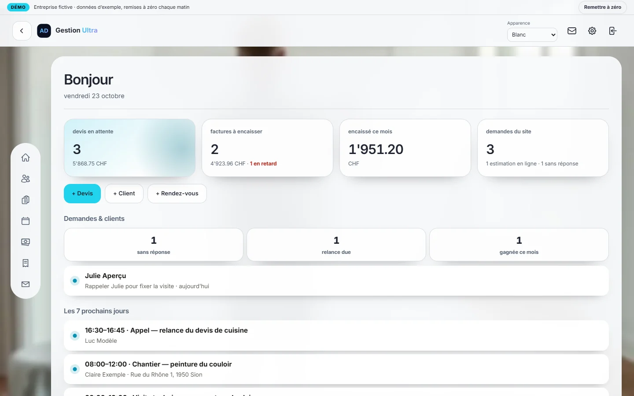
Task: Open the banknote payments icon in sidebar
Action: click(x=26, y=242)
